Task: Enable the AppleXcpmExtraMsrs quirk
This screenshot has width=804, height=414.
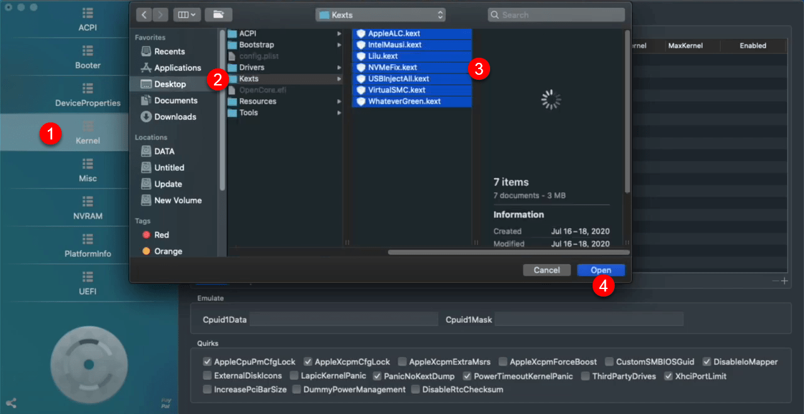Action: [403, 362]
